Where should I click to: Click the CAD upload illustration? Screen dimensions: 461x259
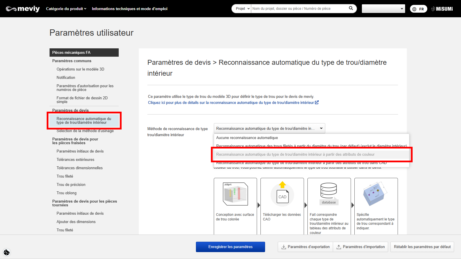coord(282,193)
